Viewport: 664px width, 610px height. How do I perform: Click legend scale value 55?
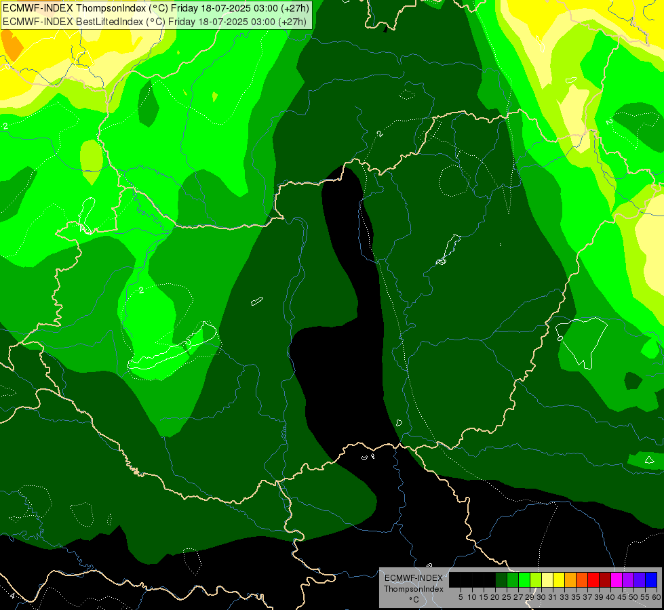click(x=645, y=597)
